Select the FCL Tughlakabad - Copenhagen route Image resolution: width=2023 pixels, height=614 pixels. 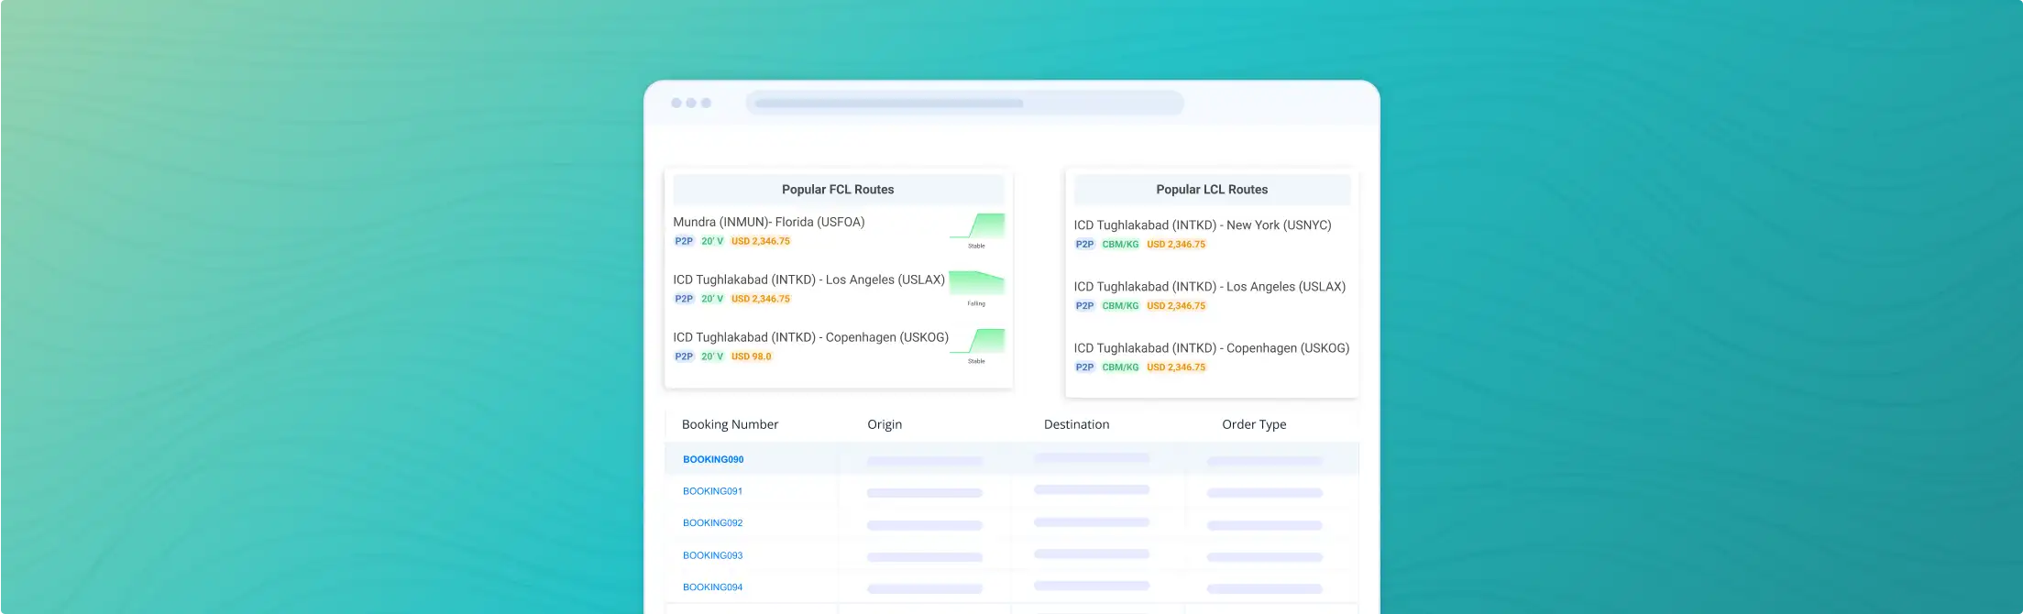810,337
